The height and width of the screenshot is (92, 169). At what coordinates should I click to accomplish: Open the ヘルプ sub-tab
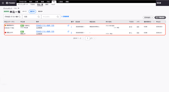click(x=53, y=5)
